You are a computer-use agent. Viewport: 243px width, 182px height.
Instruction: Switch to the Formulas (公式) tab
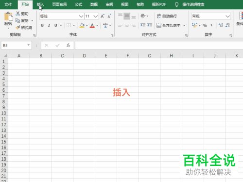79,4
